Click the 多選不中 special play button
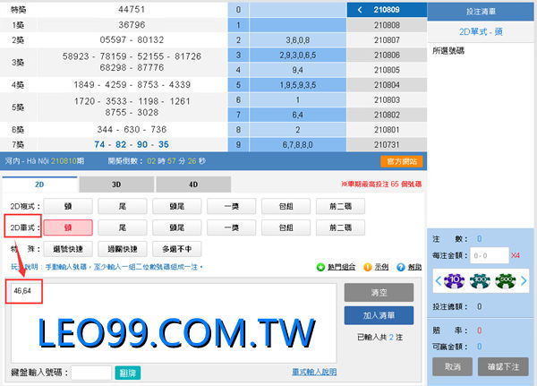 [177, 249]
